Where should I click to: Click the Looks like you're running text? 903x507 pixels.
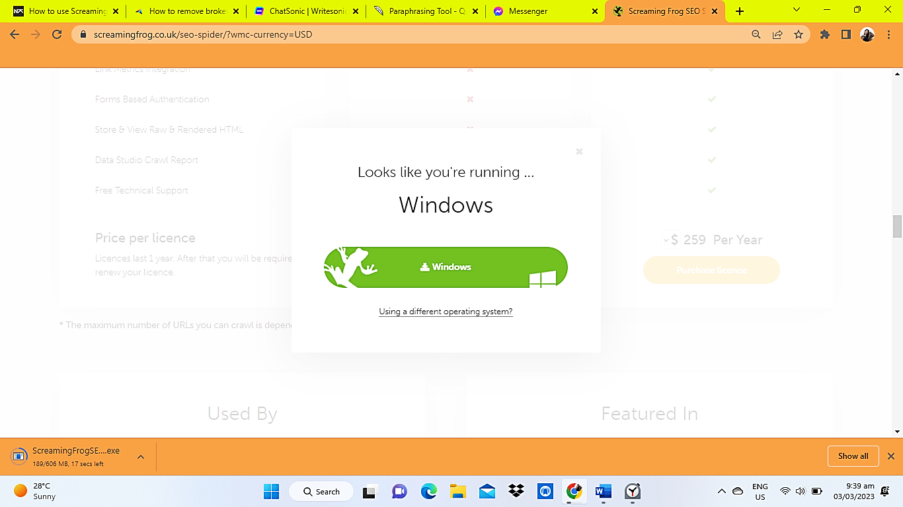pyautogui.click(x=446, y=172)
